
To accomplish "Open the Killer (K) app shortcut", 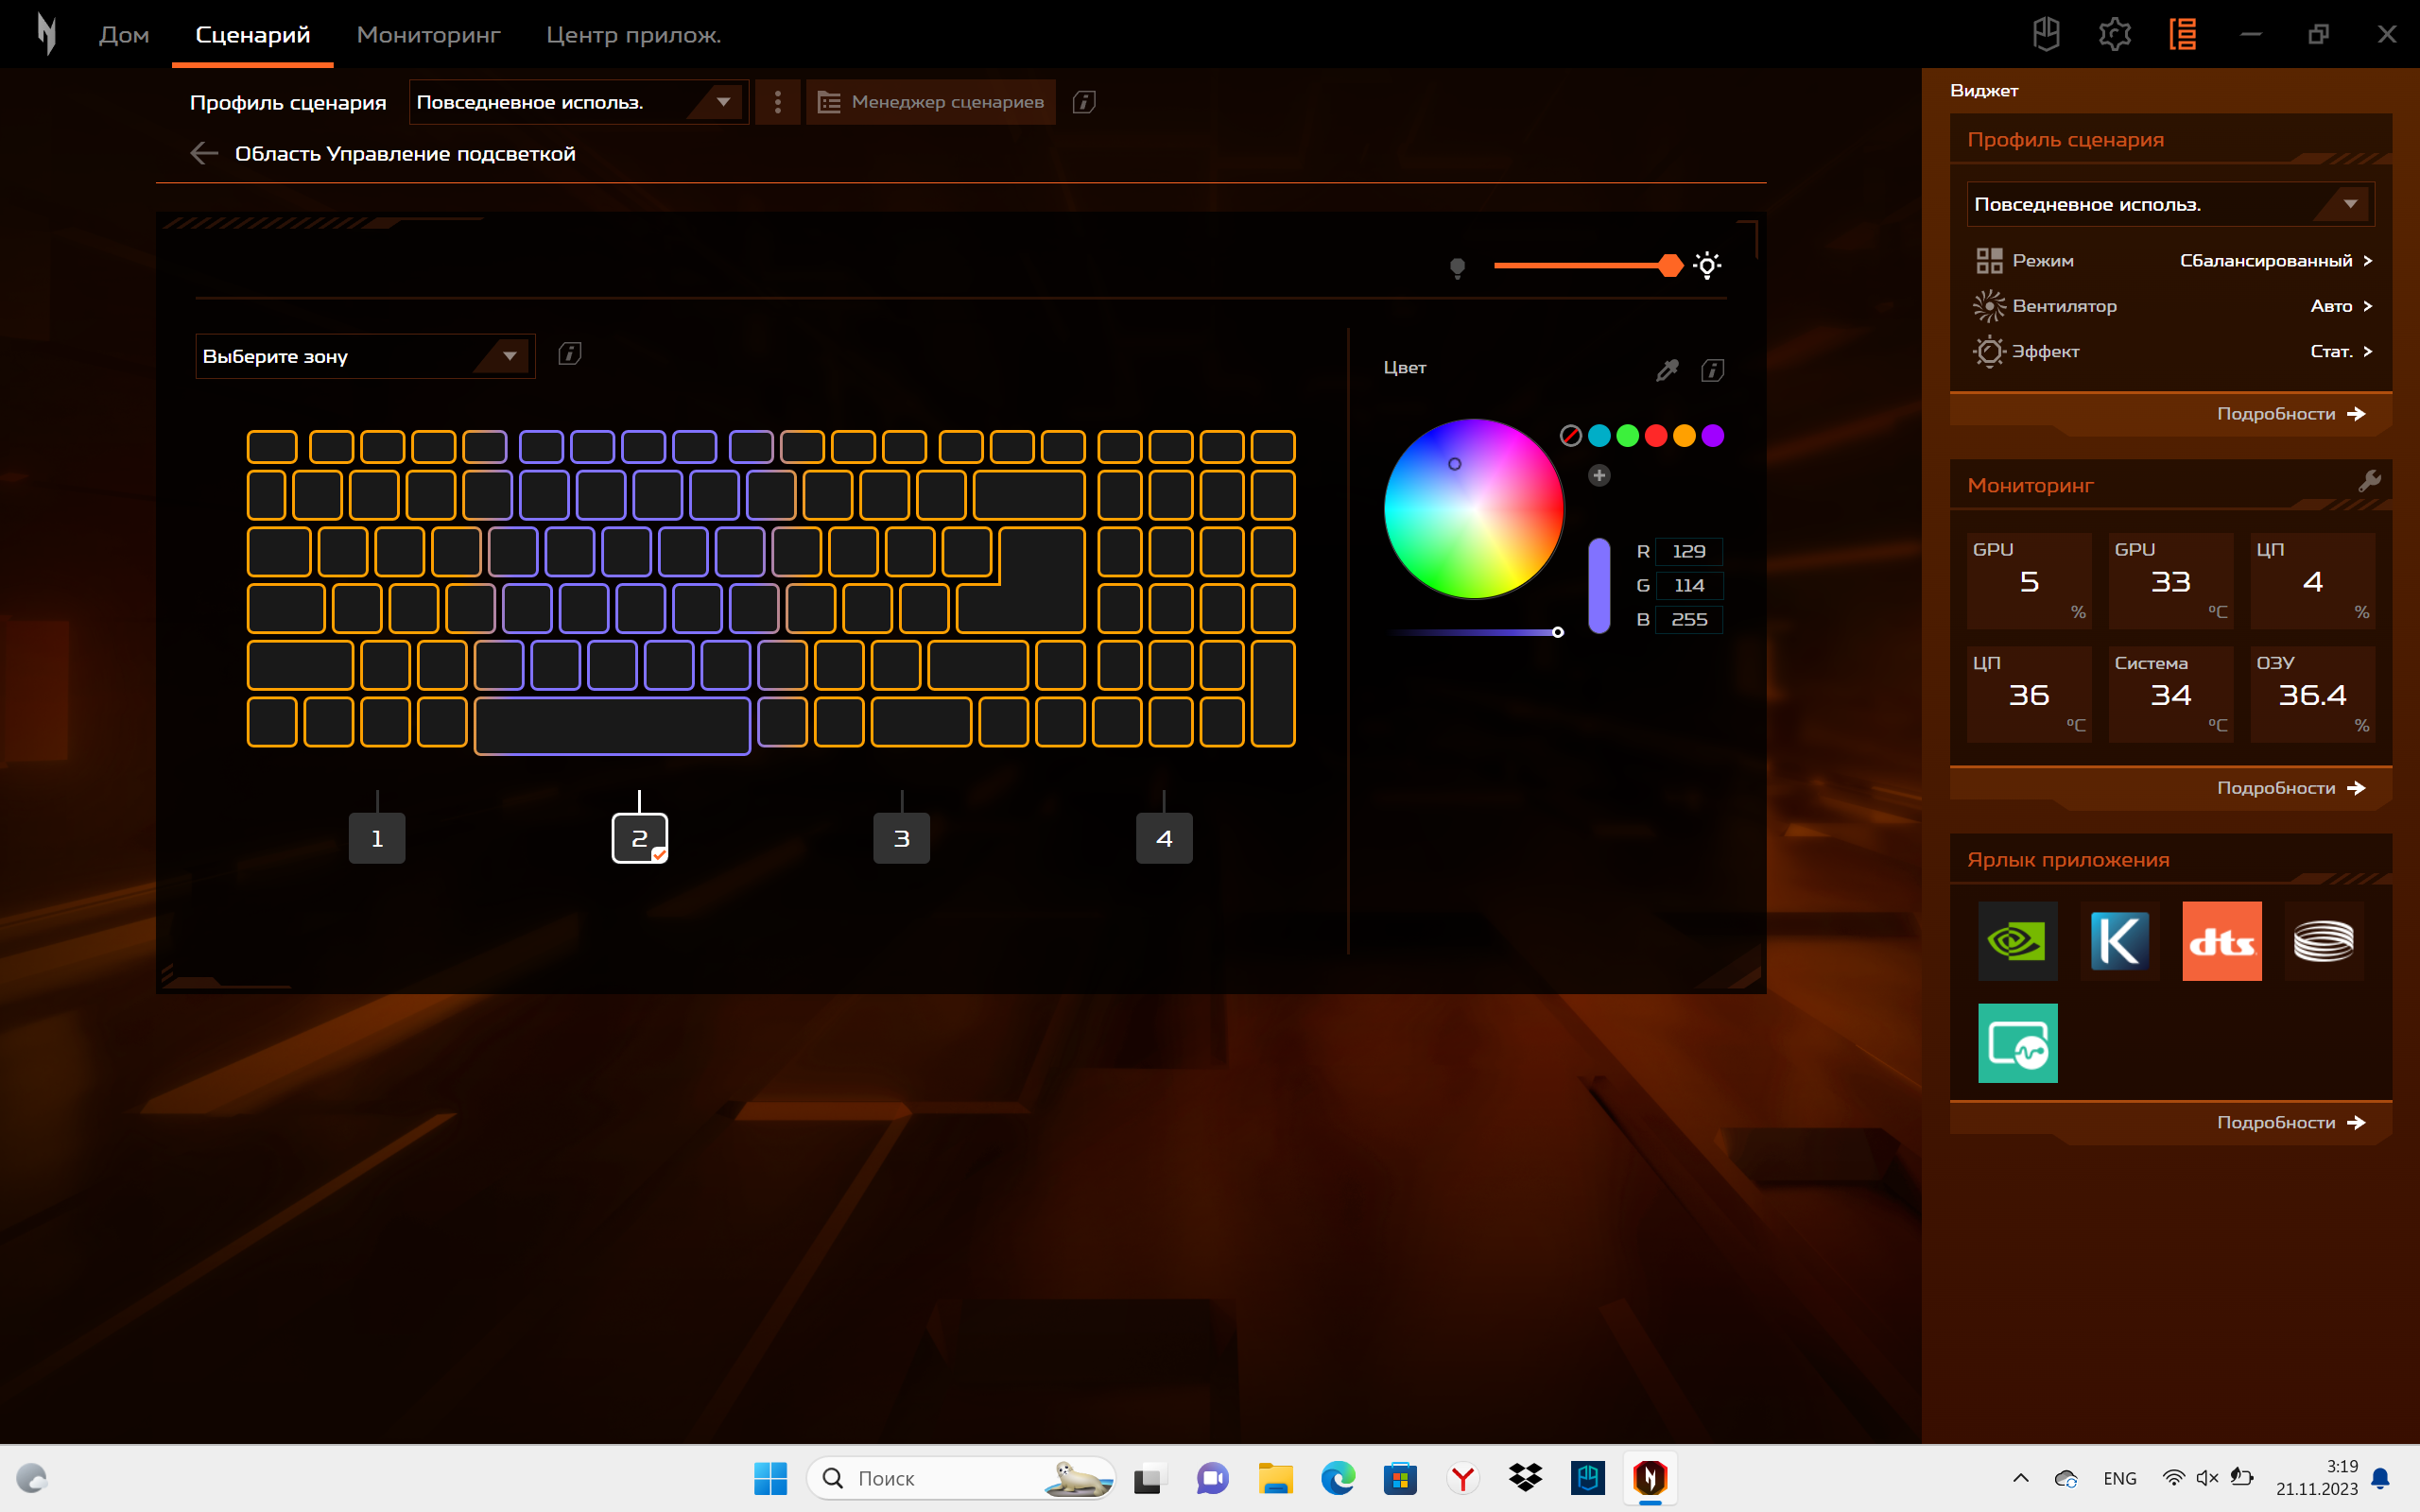I will point(2119,941).
